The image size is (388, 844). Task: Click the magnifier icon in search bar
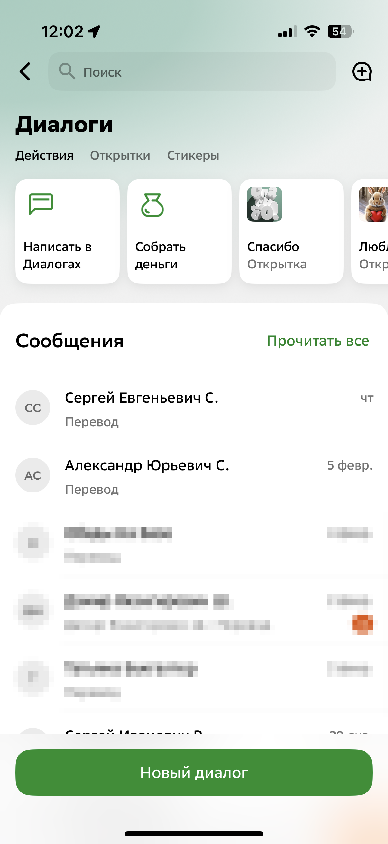[68, 72]
